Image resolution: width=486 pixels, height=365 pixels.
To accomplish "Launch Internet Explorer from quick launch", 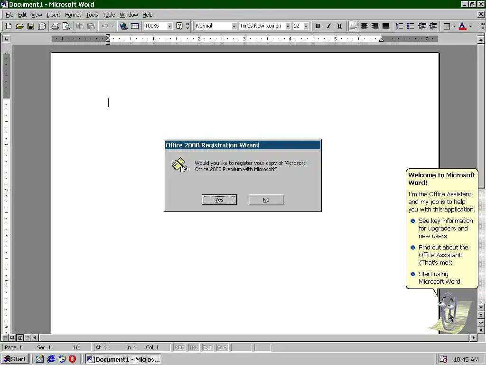I will pos(51,359).
